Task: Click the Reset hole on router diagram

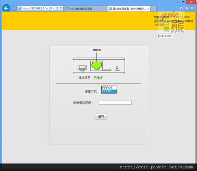Action: tap(117, 68)
